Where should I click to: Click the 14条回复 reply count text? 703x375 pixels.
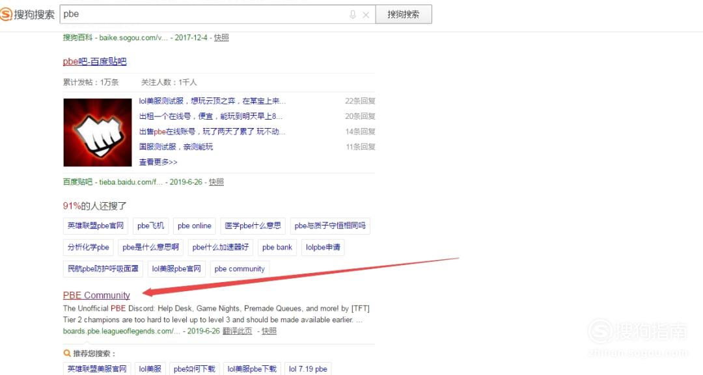point(360,131)
